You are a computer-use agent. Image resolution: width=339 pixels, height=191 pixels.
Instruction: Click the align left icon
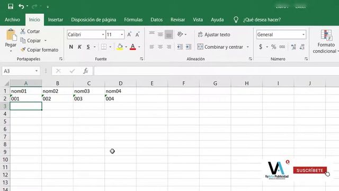tap(152, 47)
